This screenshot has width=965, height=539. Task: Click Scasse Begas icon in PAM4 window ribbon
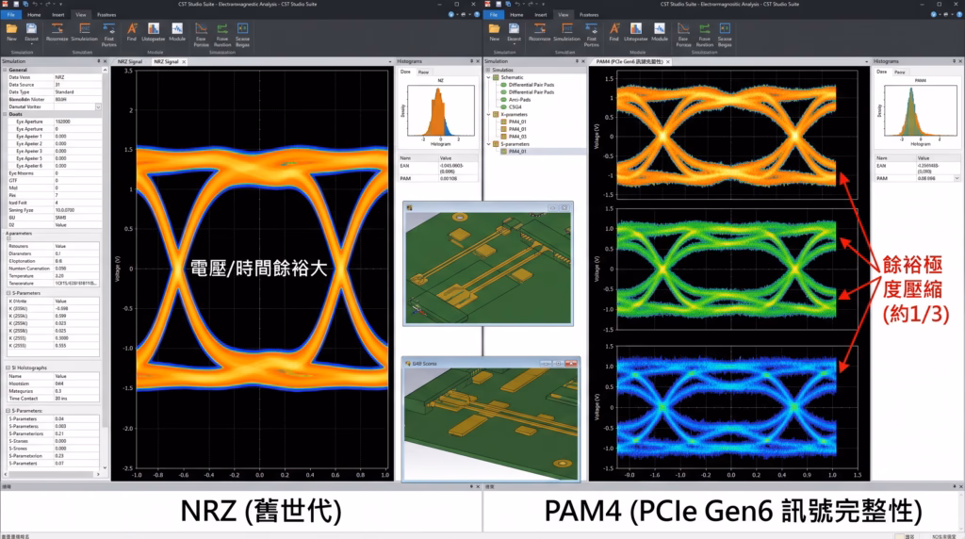coord(725,29)
